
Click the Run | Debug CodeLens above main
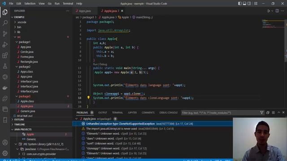coord(100,64)
